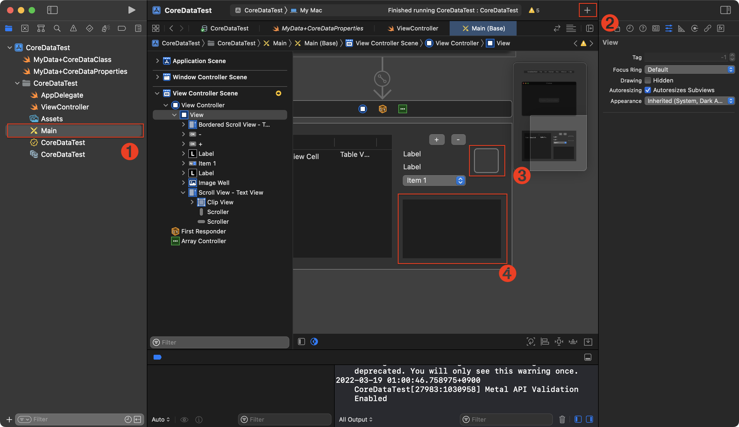Click the Array Controller icon in scene dock

pos(402,109)
